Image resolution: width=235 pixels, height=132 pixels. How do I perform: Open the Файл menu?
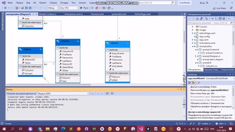[x=10, y=3]
